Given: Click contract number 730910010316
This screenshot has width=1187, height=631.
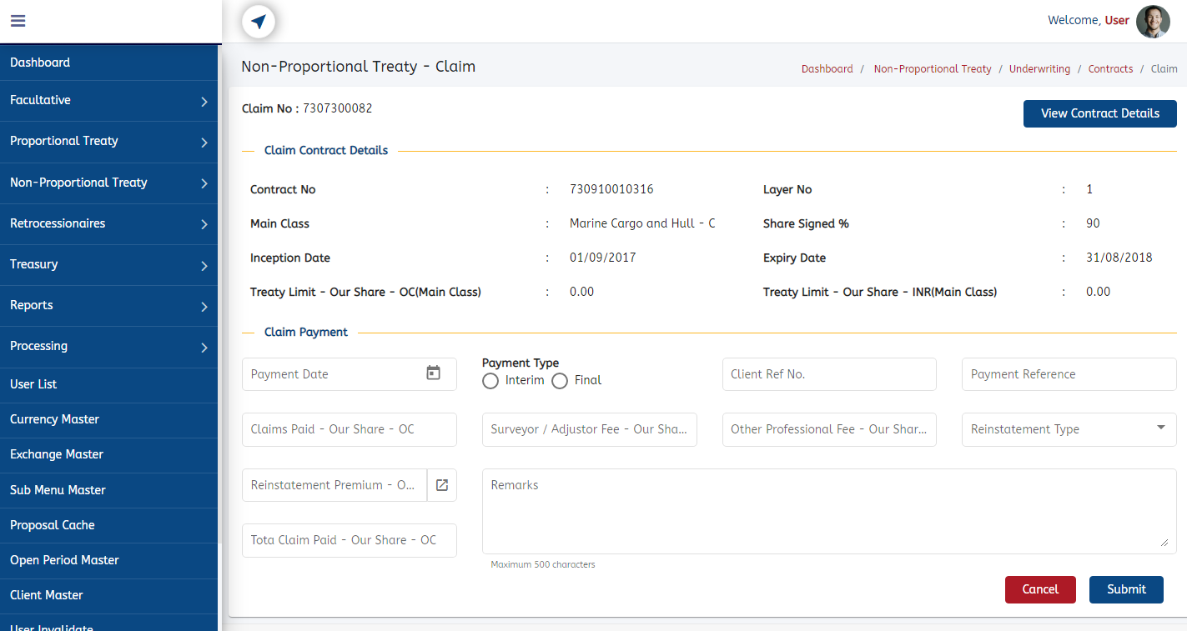Looking at the screenshot, I should [611, 189].
